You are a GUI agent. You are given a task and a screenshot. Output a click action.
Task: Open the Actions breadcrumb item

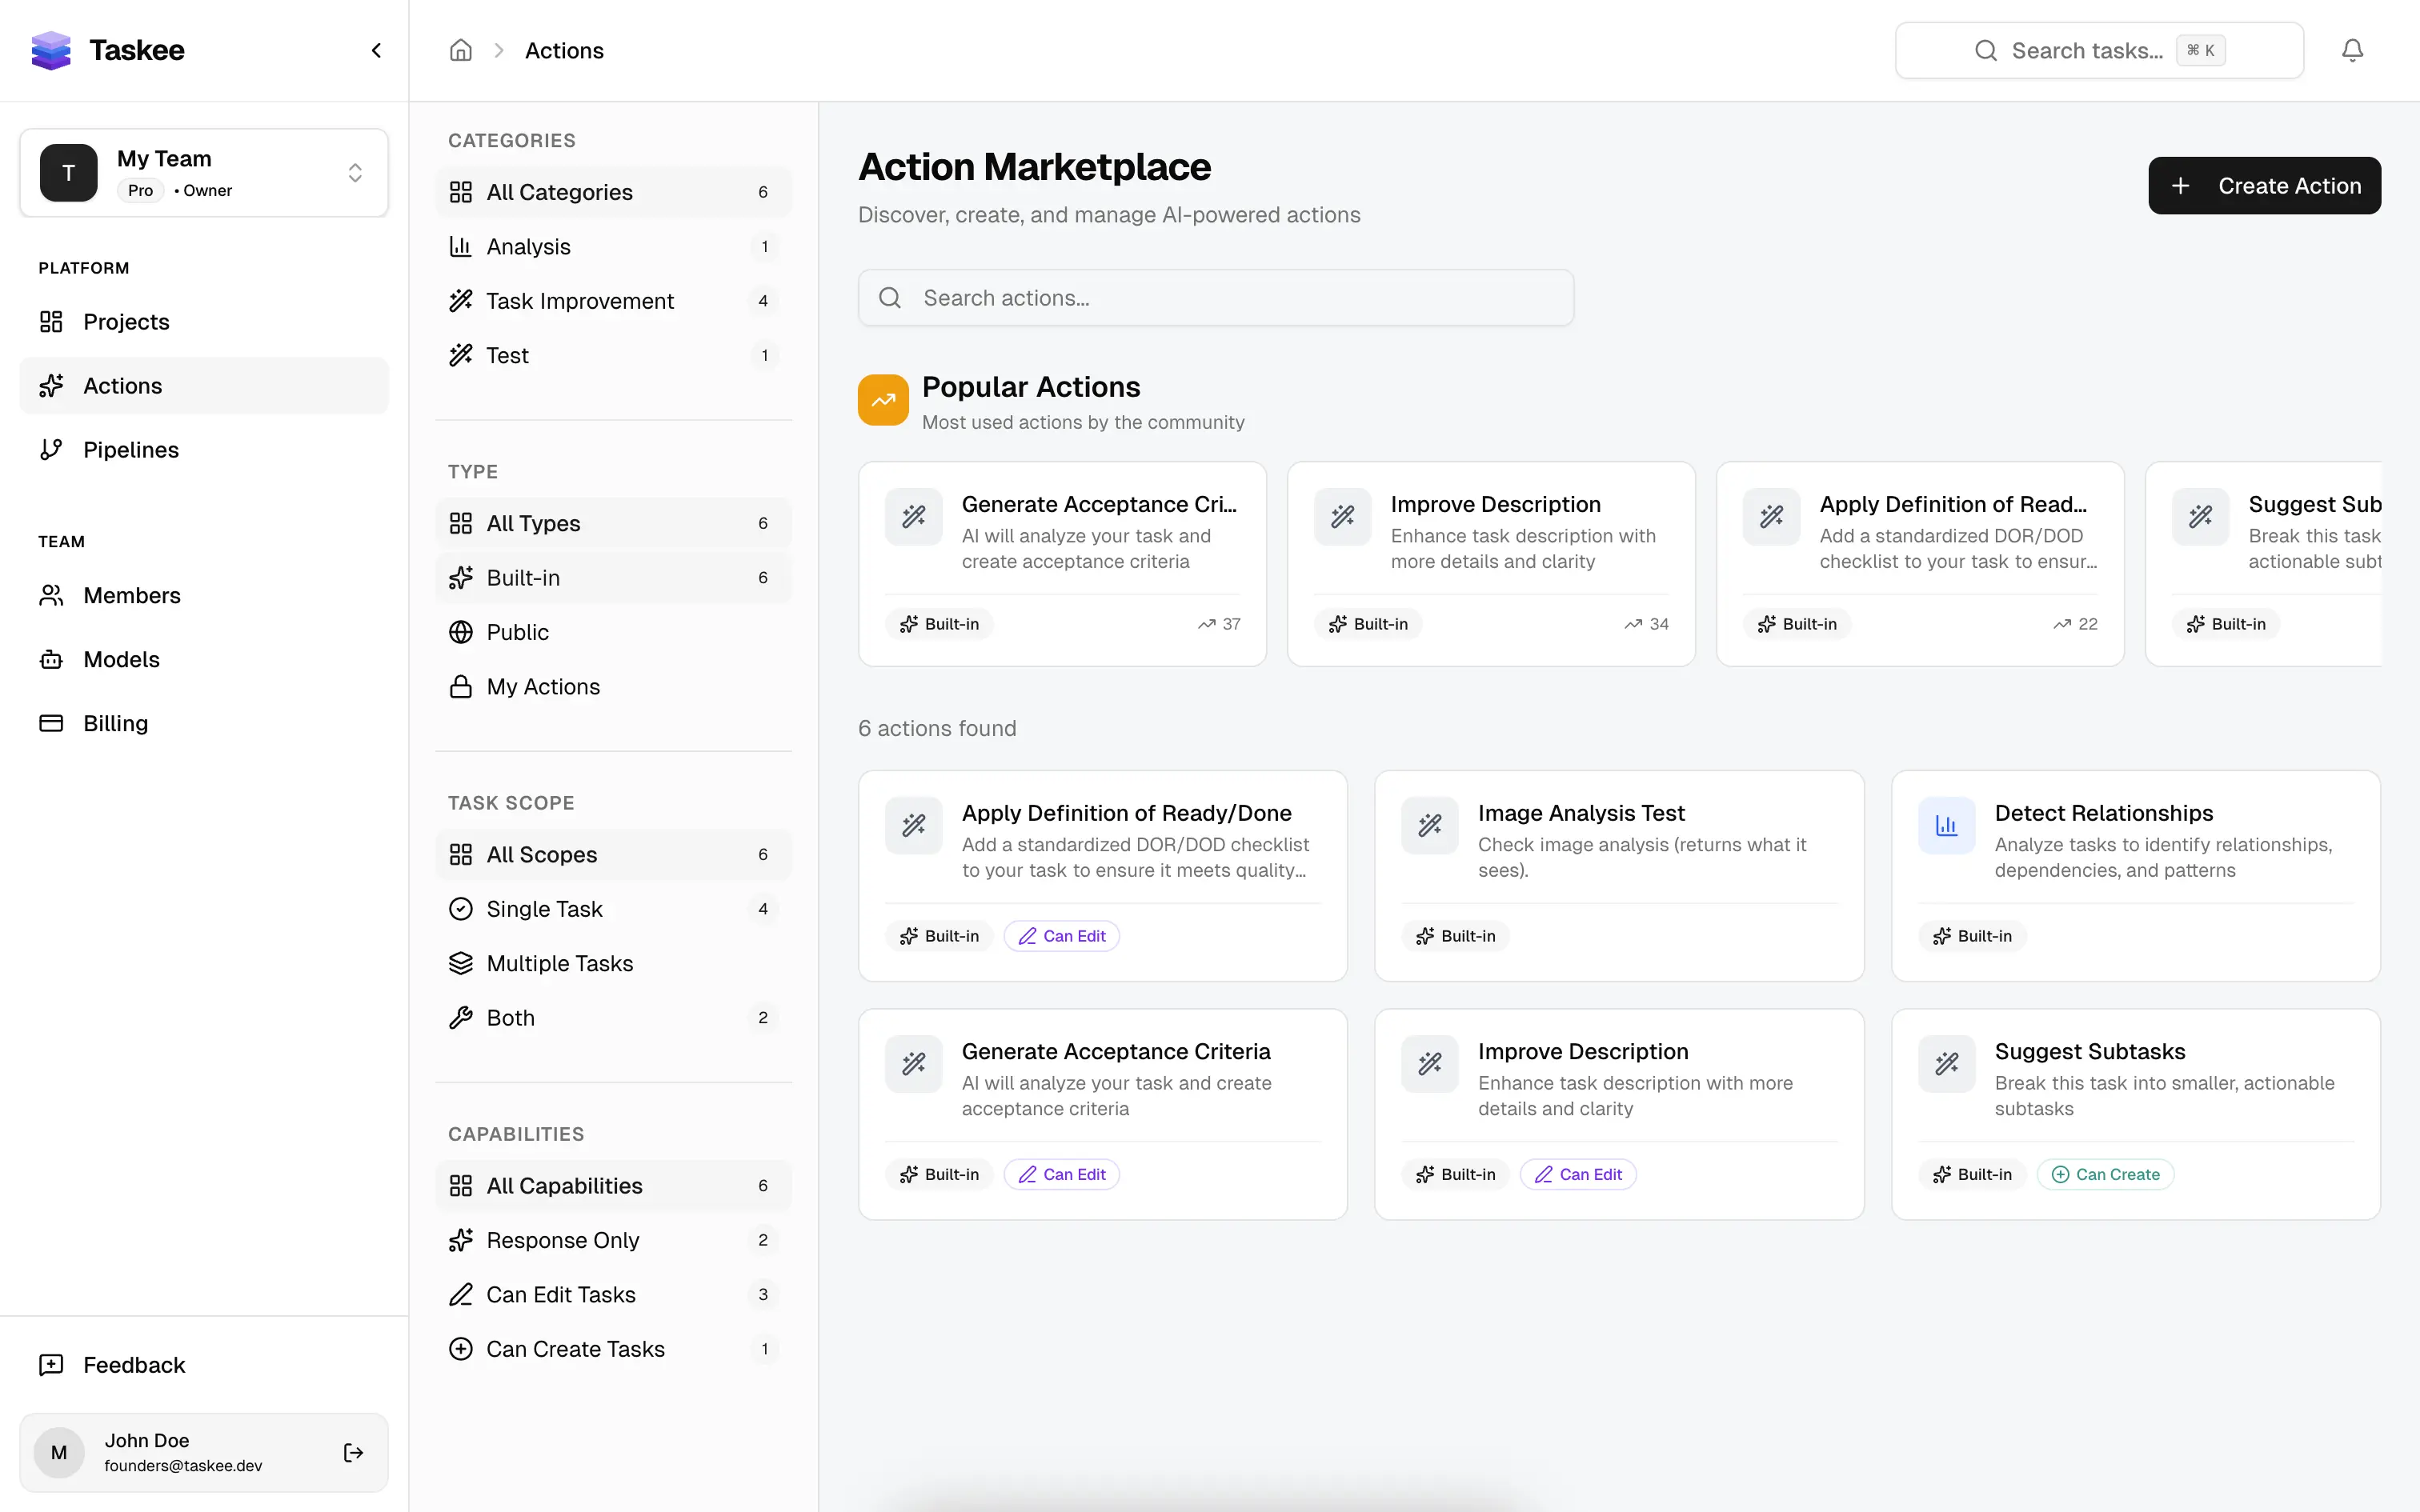(564, 50)
